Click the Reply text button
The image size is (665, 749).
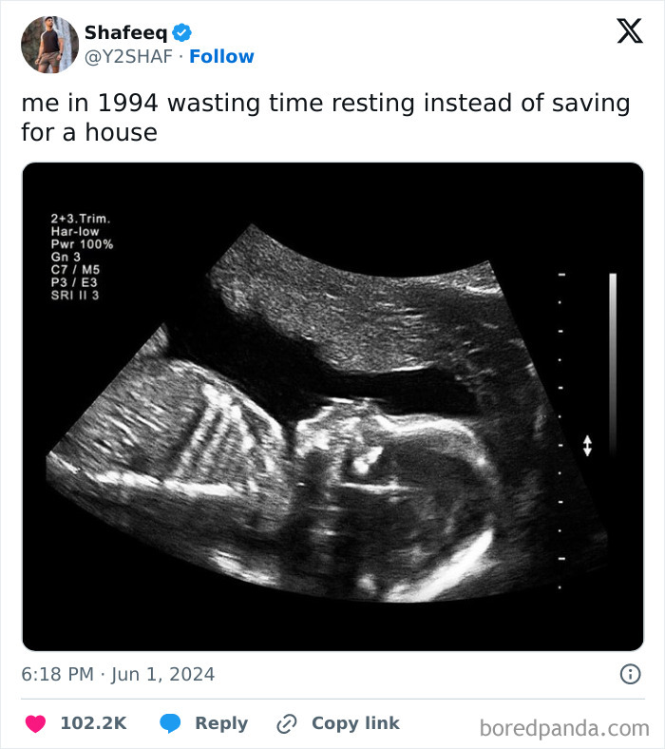point(220,723)
